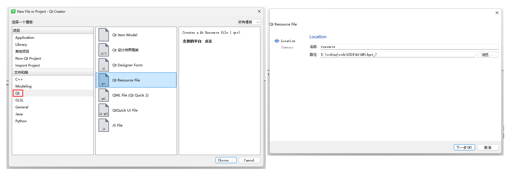Choose Qt Resource File template
Viewport: 506px width, 173px height.
coord(136,80)
